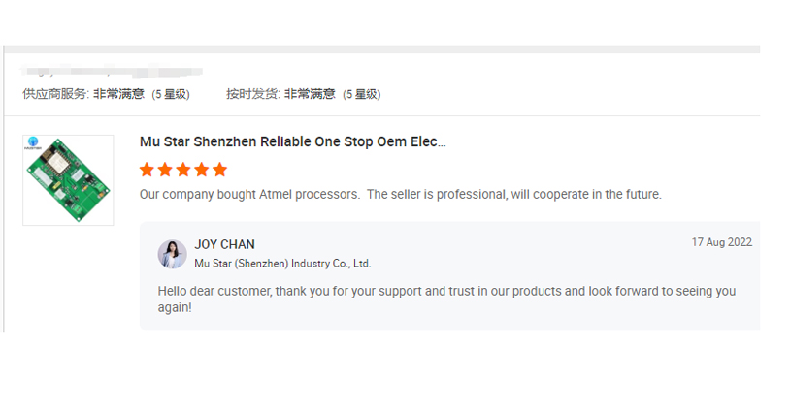Open JOY CHAN's profile avatar
790x408 pixels.
coord(173,254)
